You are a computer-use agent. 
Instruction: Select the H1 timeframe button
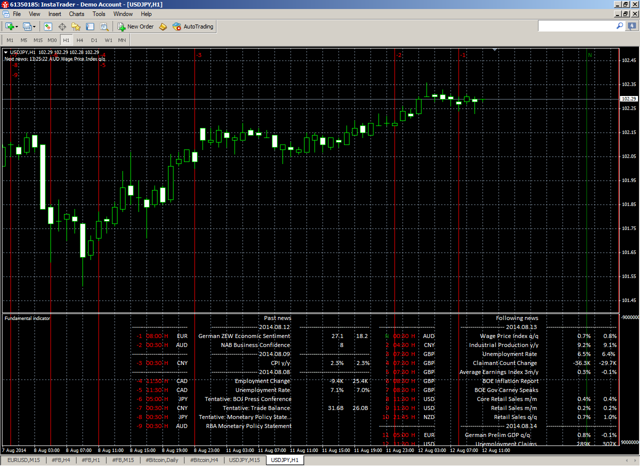[66, 40]
